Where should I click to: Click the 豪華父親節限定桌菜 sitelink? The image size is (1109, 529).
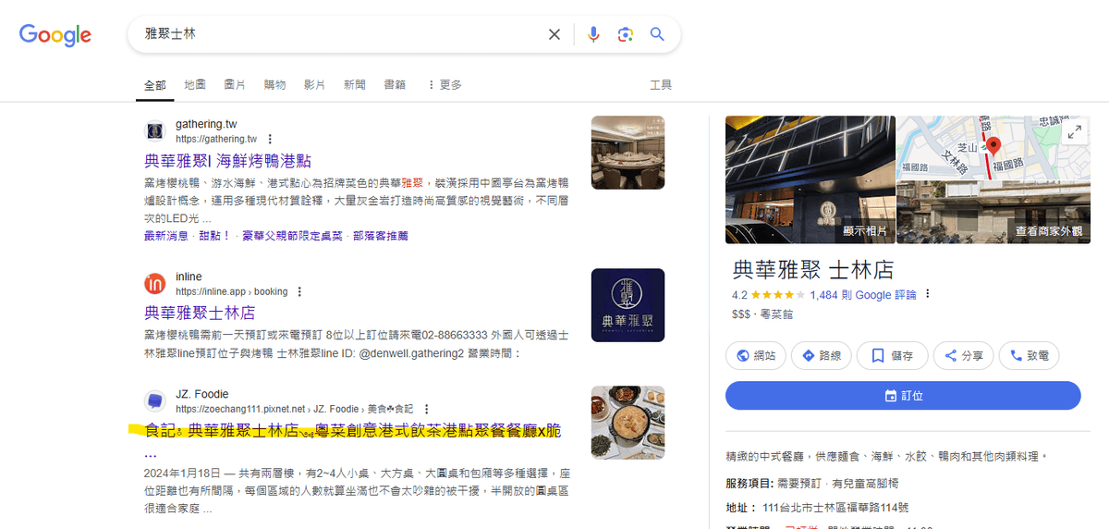tap(292, 236)
